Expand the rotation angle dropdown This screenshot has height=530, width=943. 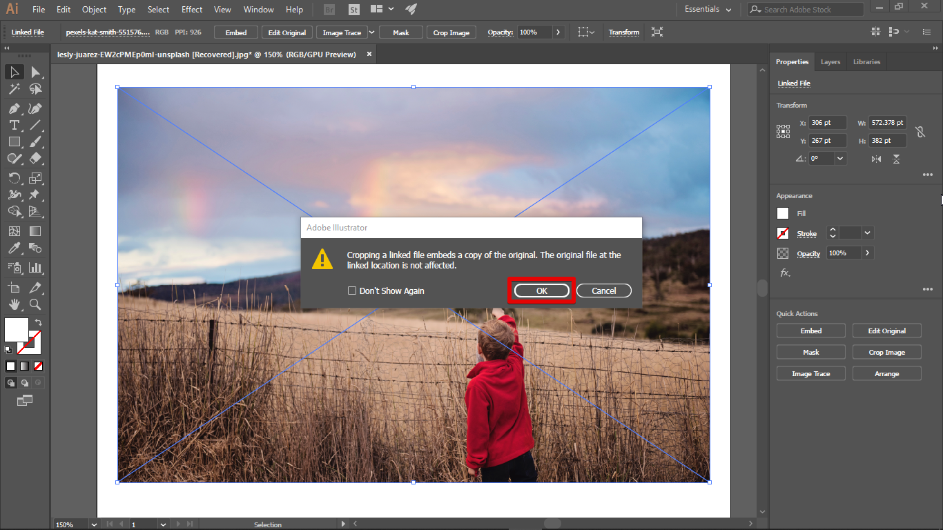(x=840, y=158)
